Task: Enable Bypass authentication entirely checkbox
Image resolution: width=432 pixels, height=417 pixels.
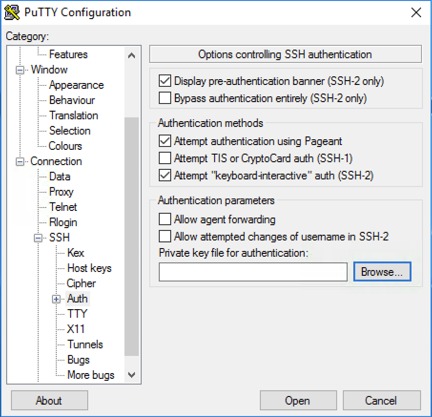Action: 165,98
